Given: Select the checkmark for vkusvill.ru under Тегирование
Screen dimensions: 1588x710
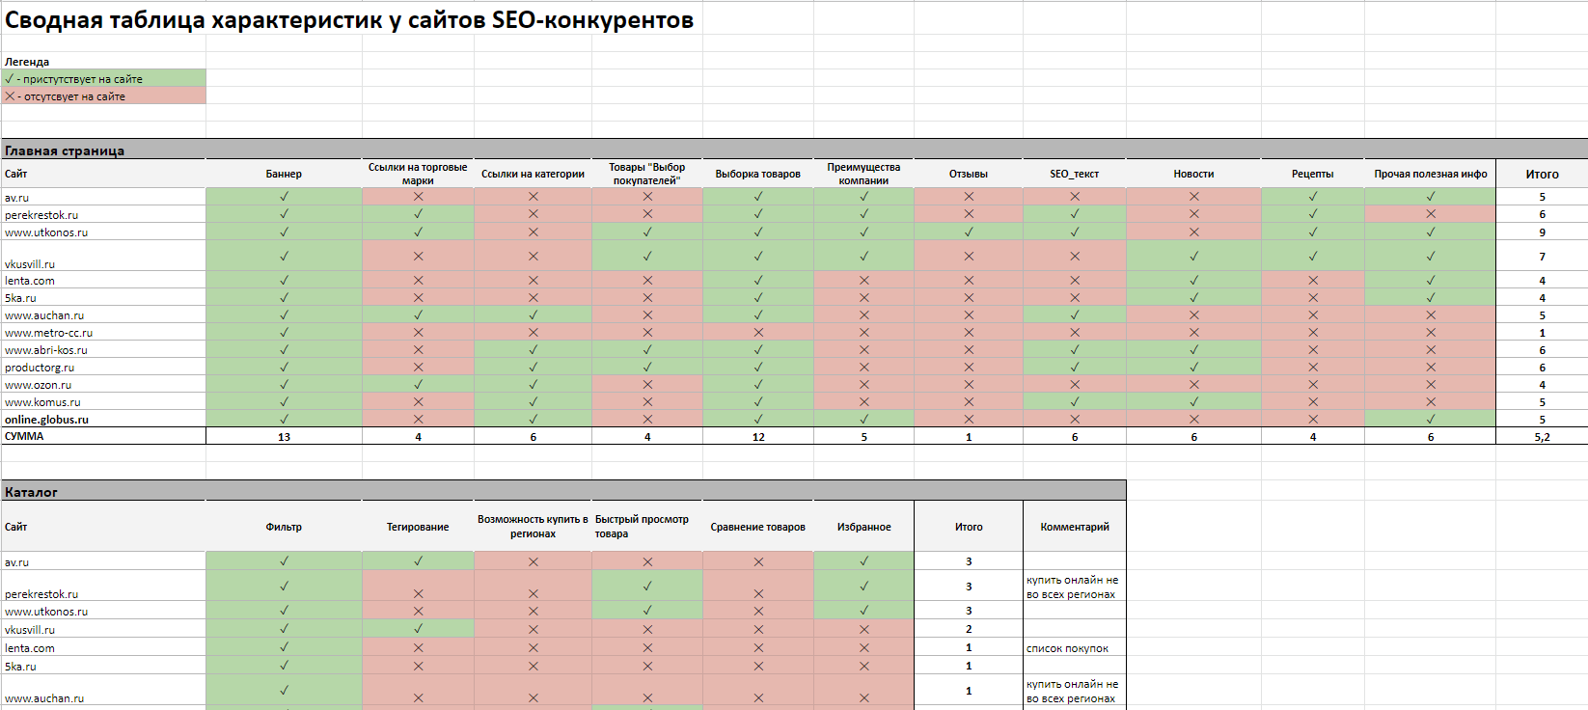Looking at the screenshot, I should (x=418, y=629).
